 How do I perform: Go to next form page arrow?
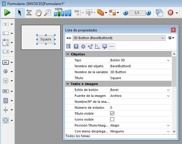click(x=148, y=13)
